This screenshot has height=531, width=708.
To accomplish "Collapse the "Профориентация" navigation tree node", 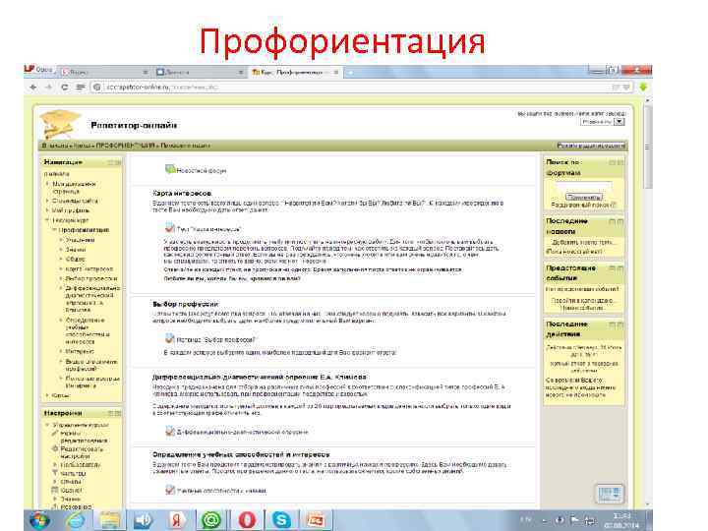I will pyautogui.click(x=55, y=230).
